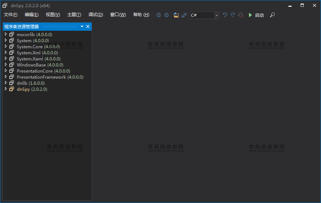Image resolution: width=321 pixels, height=203 pixels.
Task: Click the clear history clock icon
Action: click(241, 15)
